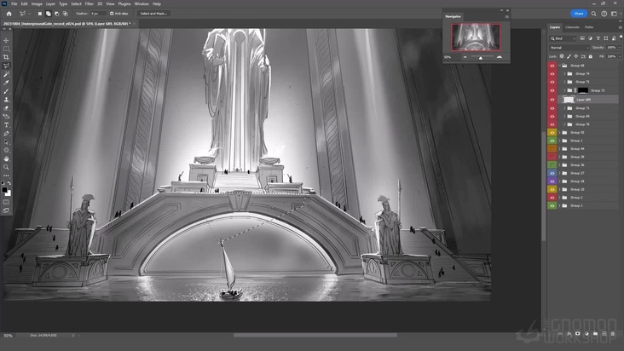This screenshot has width=624, height=351.
Task: Open the foreground color swatch
Action: pos(4,190)
